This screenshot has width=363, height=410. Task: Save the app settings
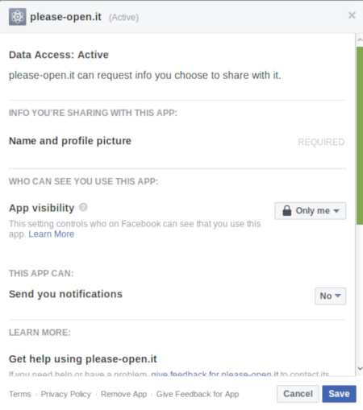coord(340,394)
